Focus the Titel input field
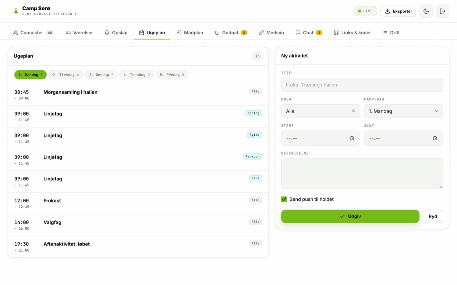The height and width of the screenshot is (285, 457). (362, 85)
